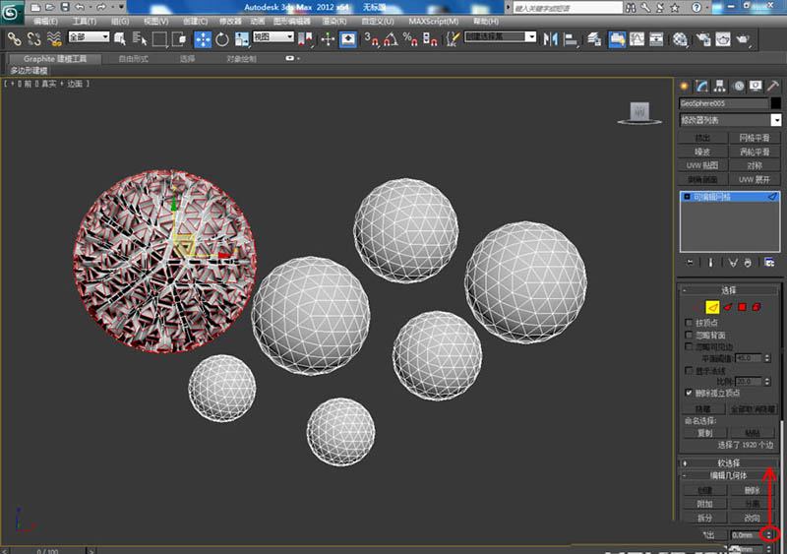Click the Render Production teapot icon
Screen dimensions: 787x554
pyautogui.click(x=743, y=39)
